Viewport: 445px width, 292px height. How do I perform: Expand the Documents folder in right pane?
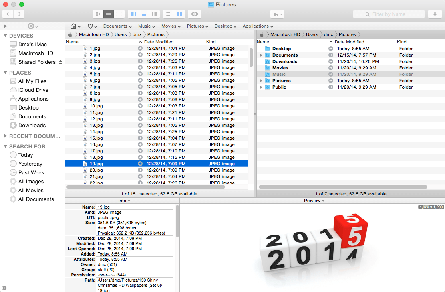point(261,55)
